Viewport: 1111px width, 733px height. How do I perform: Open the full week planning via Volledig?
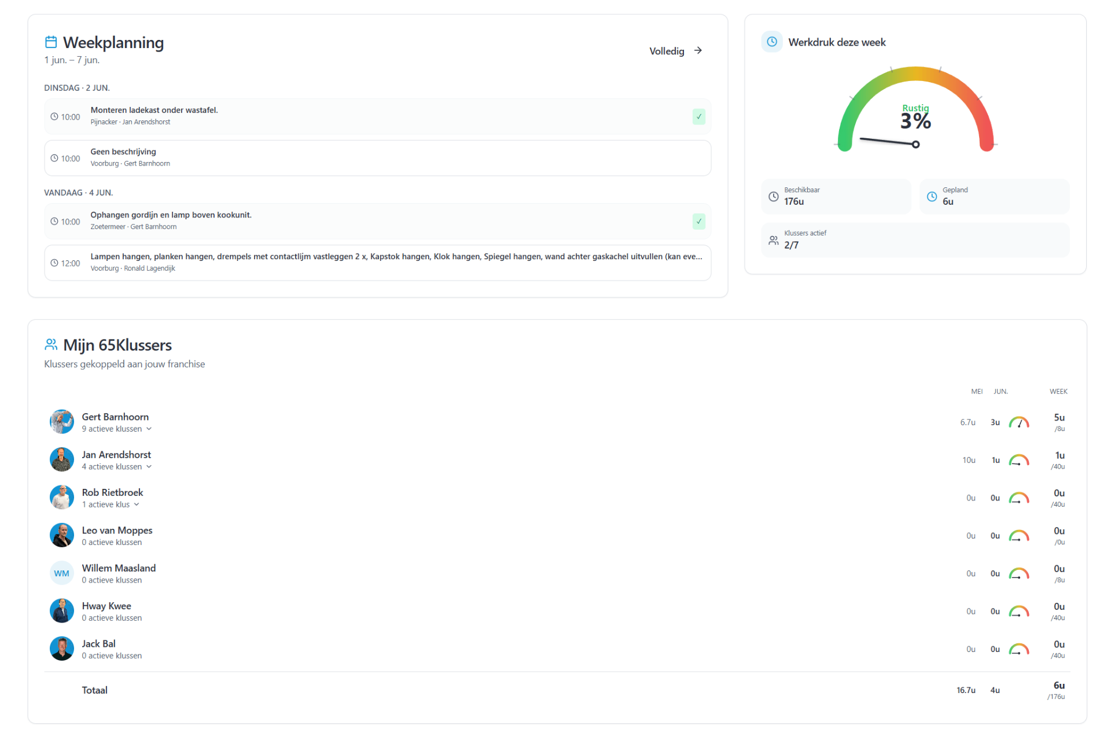(x=675, y=51)
